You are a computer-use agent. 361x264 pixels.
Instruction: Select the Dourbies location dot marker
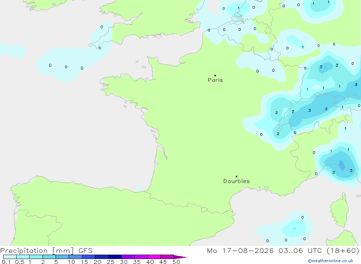pos(236,176)
